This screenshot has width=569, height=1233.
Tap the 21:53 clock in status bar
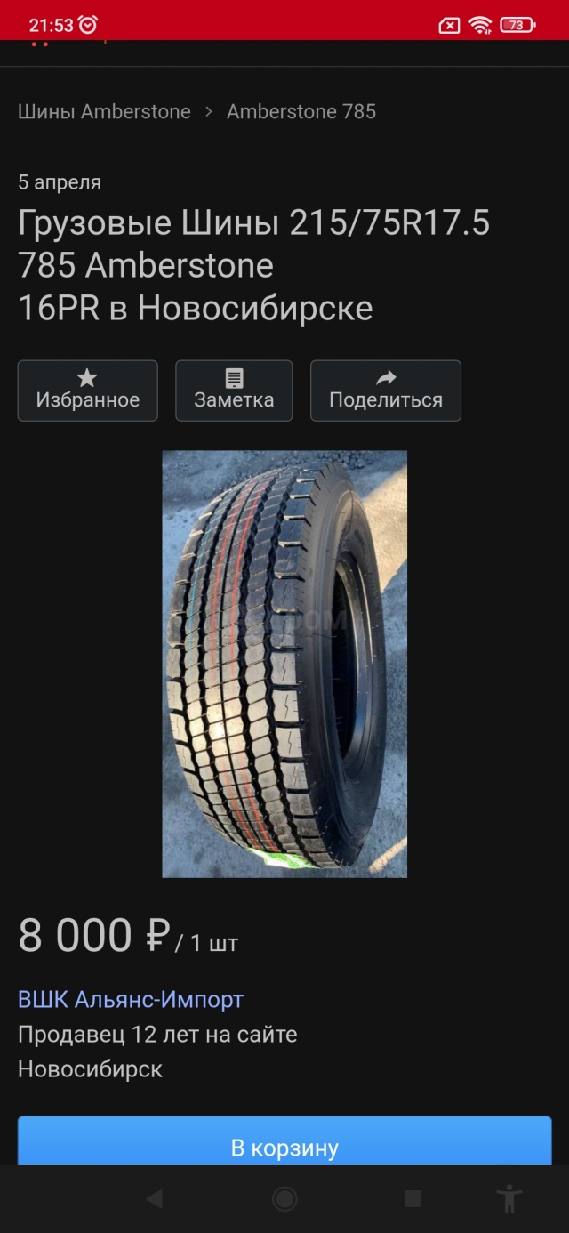pyautogui.click(x=52, y=26)
